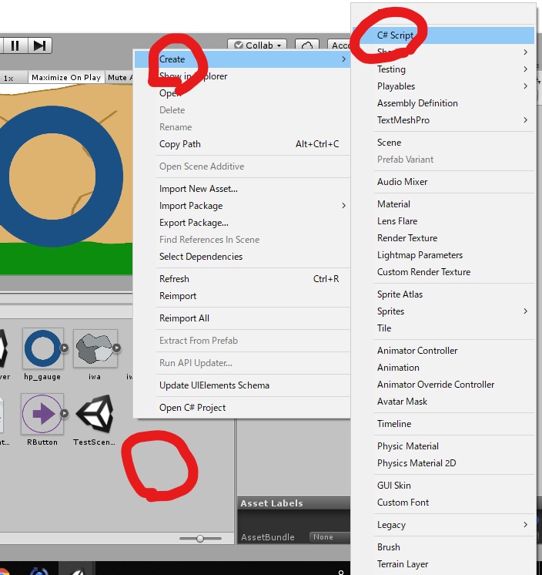Choose Reimport All

(x=243, y=318)
